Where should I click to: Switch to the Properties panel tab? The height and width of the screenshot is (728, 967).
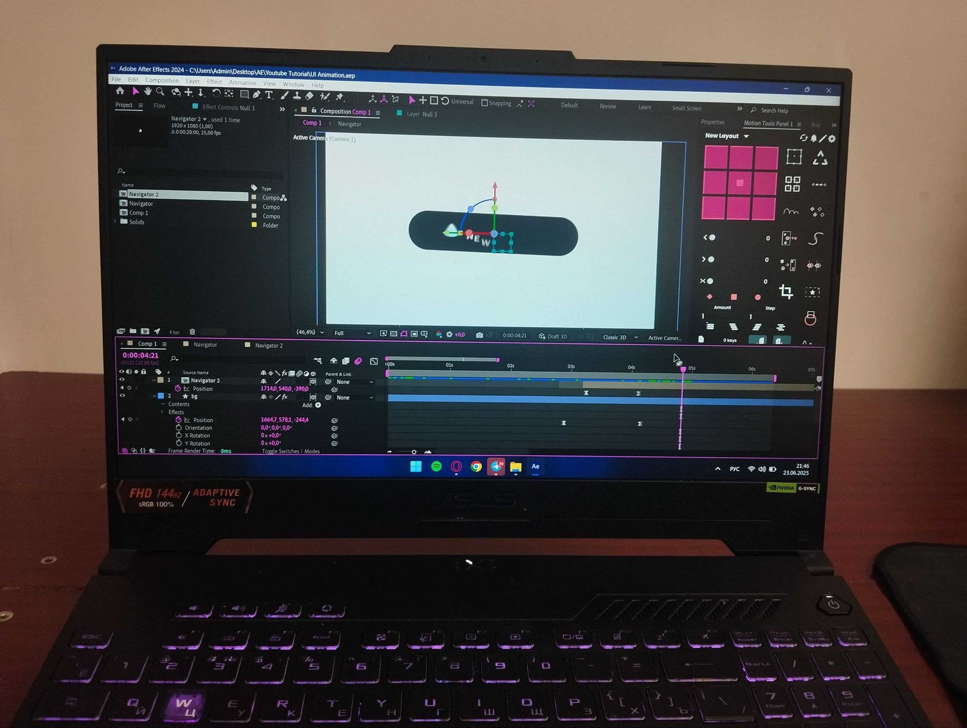coord(712,122)
